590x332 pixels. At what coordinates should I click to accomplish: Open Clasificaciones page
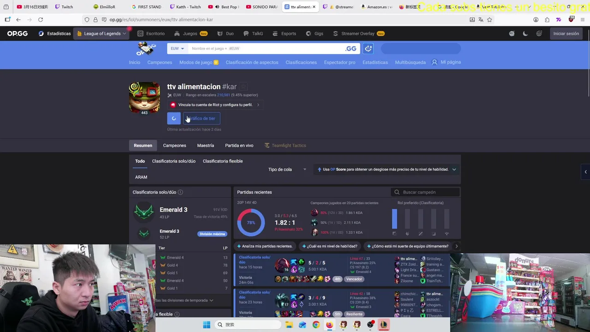click(301, 62)
